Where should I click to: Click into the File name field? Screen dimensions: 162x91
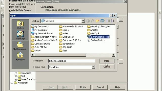72,61
